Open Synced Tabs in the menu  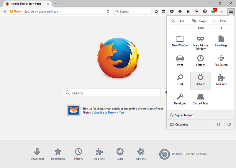coord(201,99)
